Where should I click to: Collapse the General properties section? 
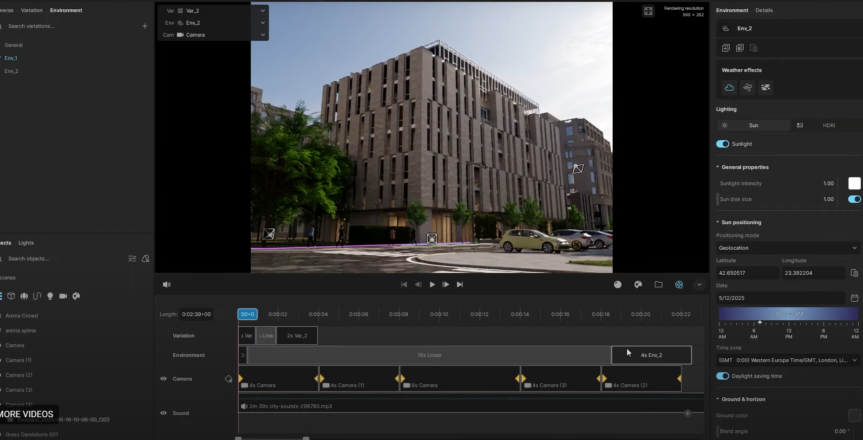pyautogui.click(x=718, y=167)
